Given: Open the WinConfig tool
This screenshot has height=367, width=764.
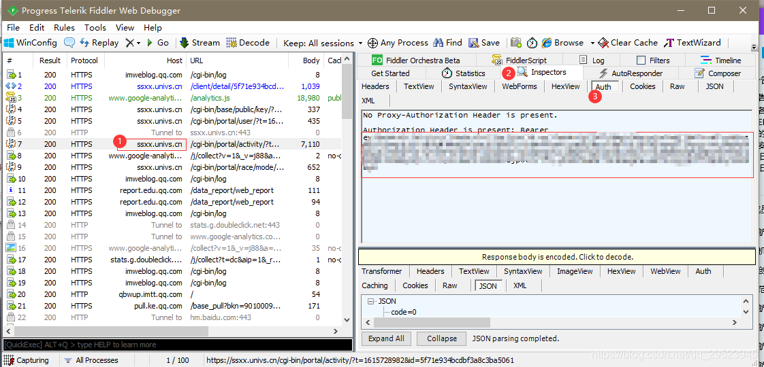Looking at the screenshot, I should coord(30,43).
